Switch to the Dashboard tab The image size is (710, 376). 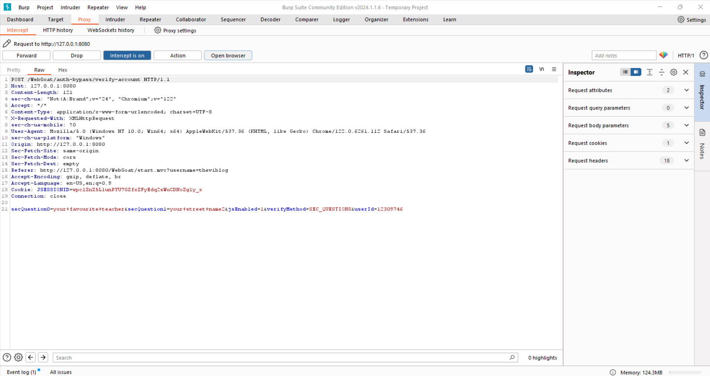(x=20, y=20)
